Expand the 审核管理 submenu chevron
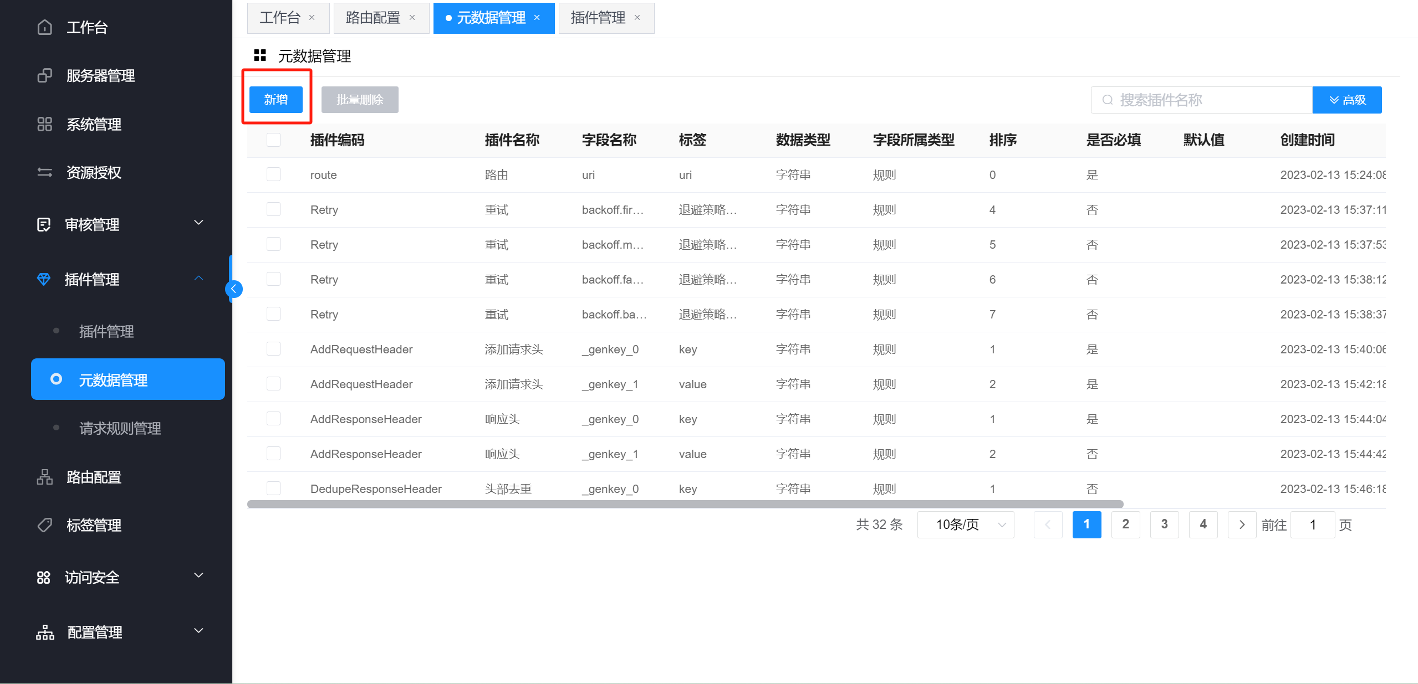Screen dimensions: 1418x684 tap(198, 223)
